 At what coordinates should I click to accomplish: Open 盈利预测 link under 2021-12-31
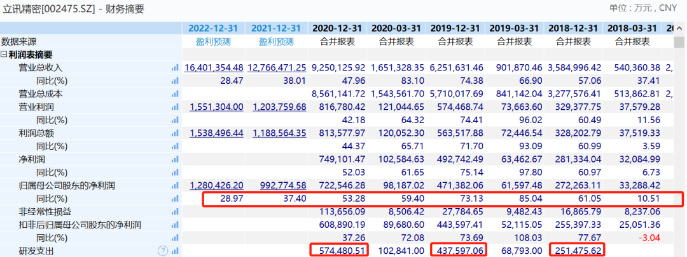276,42
